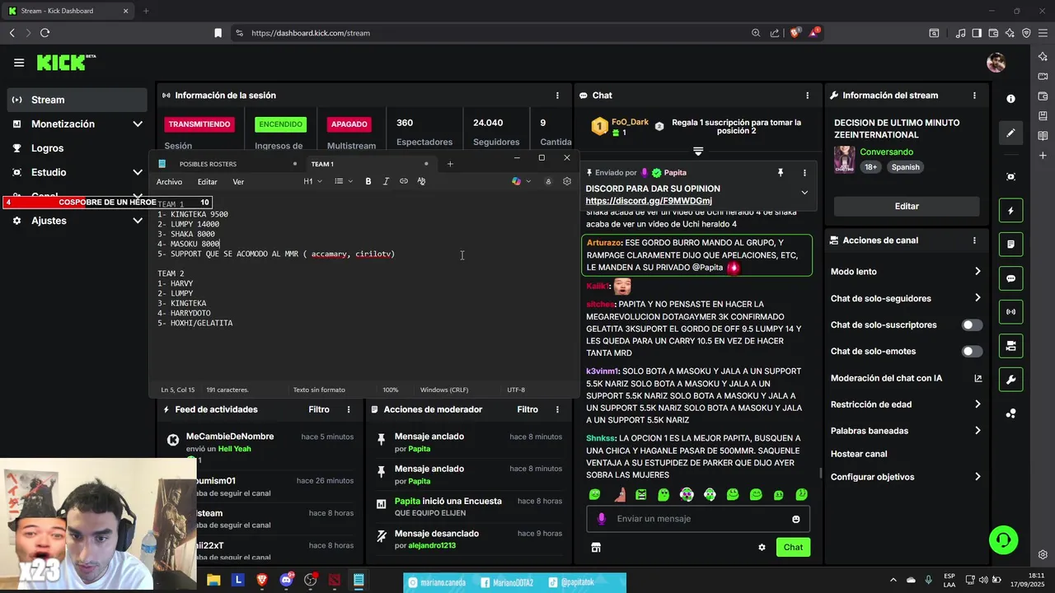Click the Enviar un mensaje input
This screenshot has height=593, width=1055.
pos(698,519)
